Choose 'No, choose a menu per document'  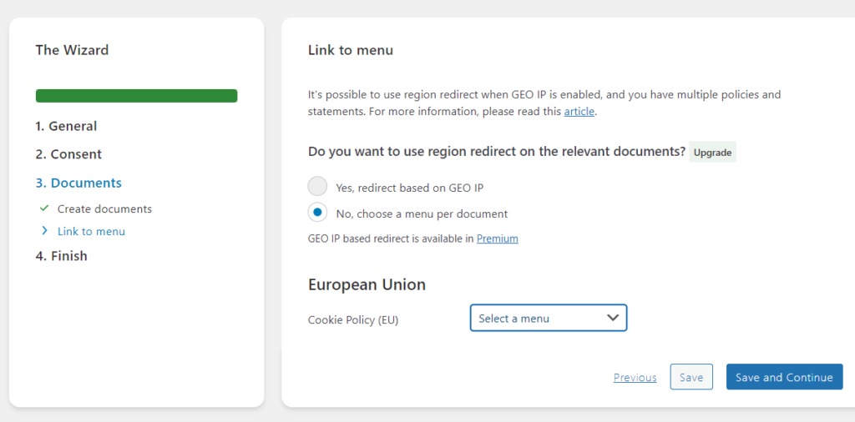tap(317, 213)
